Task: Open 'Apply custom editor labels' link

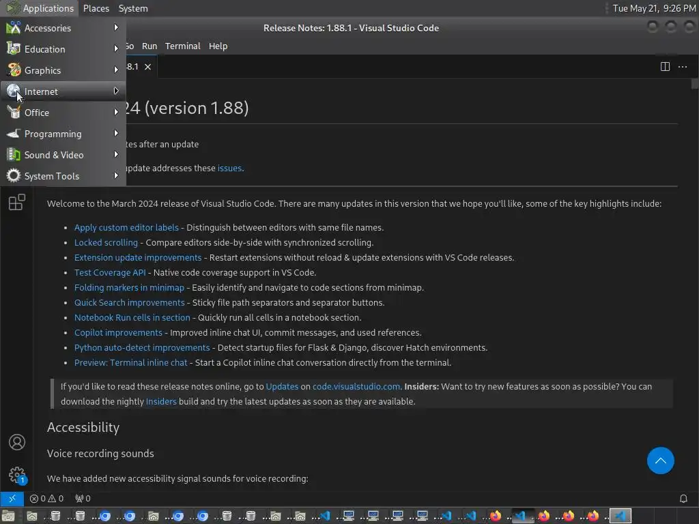Action: click(x=126, y=227)
